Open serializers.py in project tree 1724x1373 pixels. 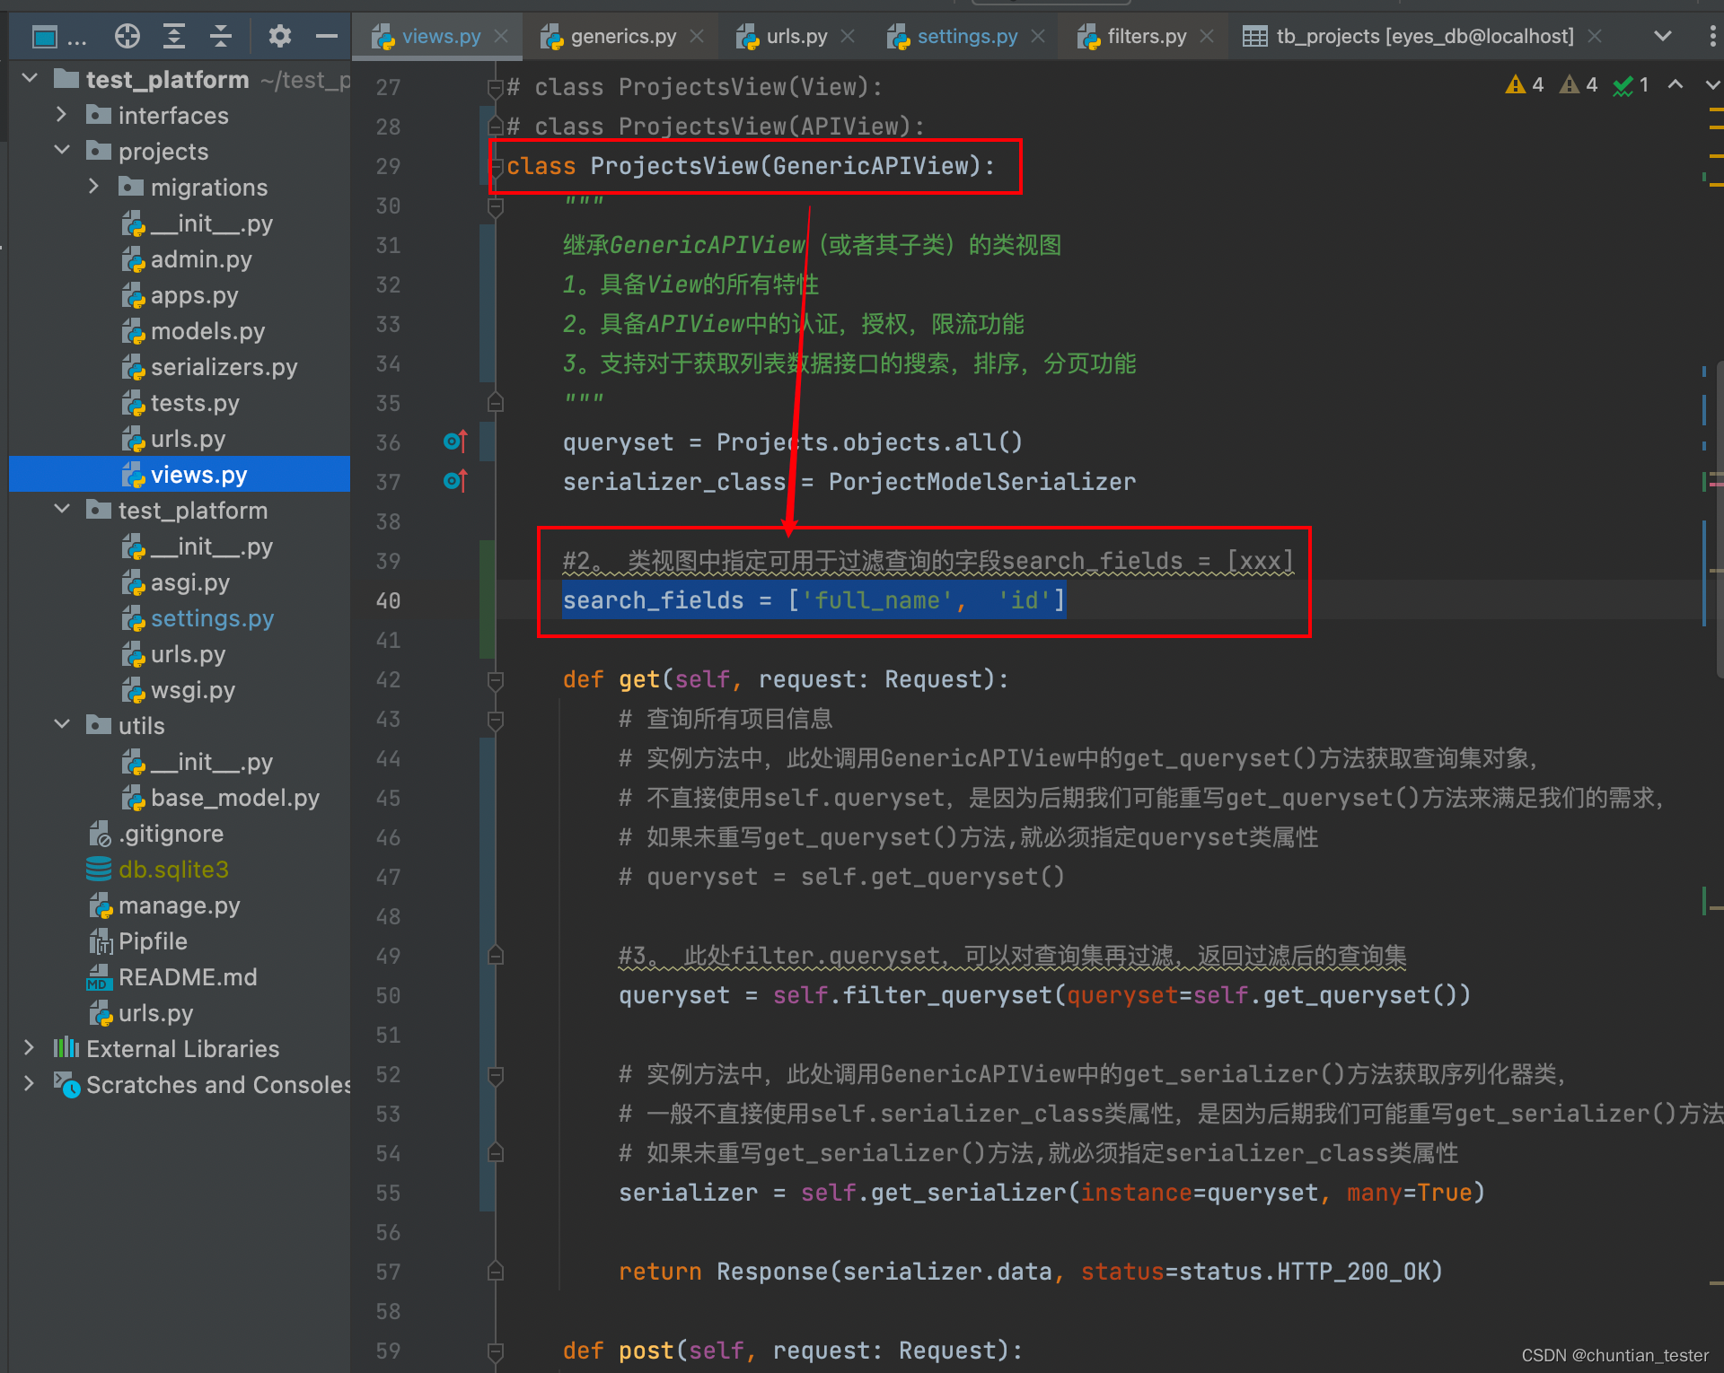point(223,367)
